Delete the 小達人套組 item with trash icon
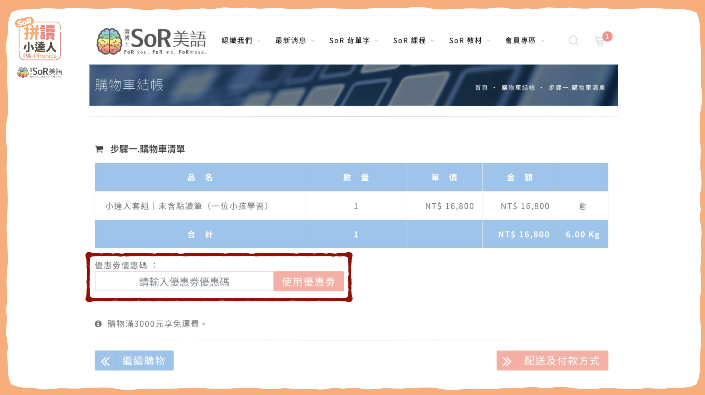The image size is (705, 395). 582,206
